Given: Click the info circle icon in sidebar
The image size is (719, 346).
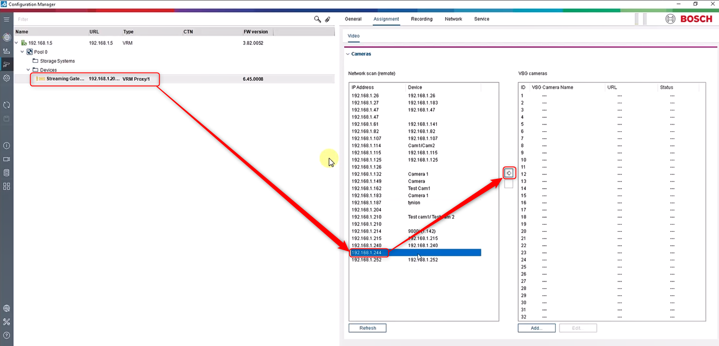Looking at the screenshot, I should point(7,146).
